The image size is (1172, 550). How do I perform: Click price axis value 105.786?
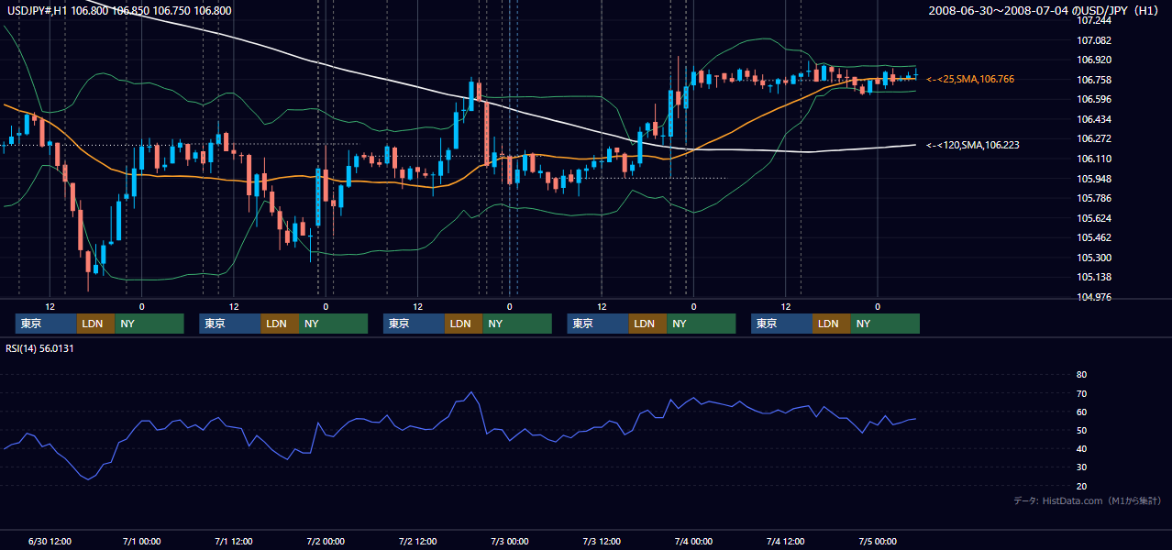1094,198
